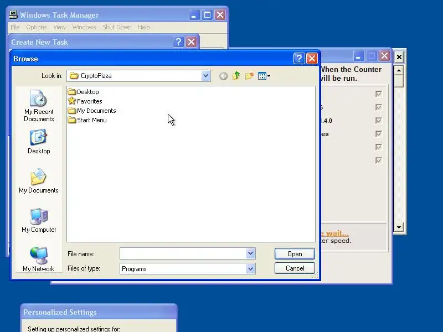Open My Computer in places bar
The width and height of the screenshot is (443, 332).
coord(39,220)
